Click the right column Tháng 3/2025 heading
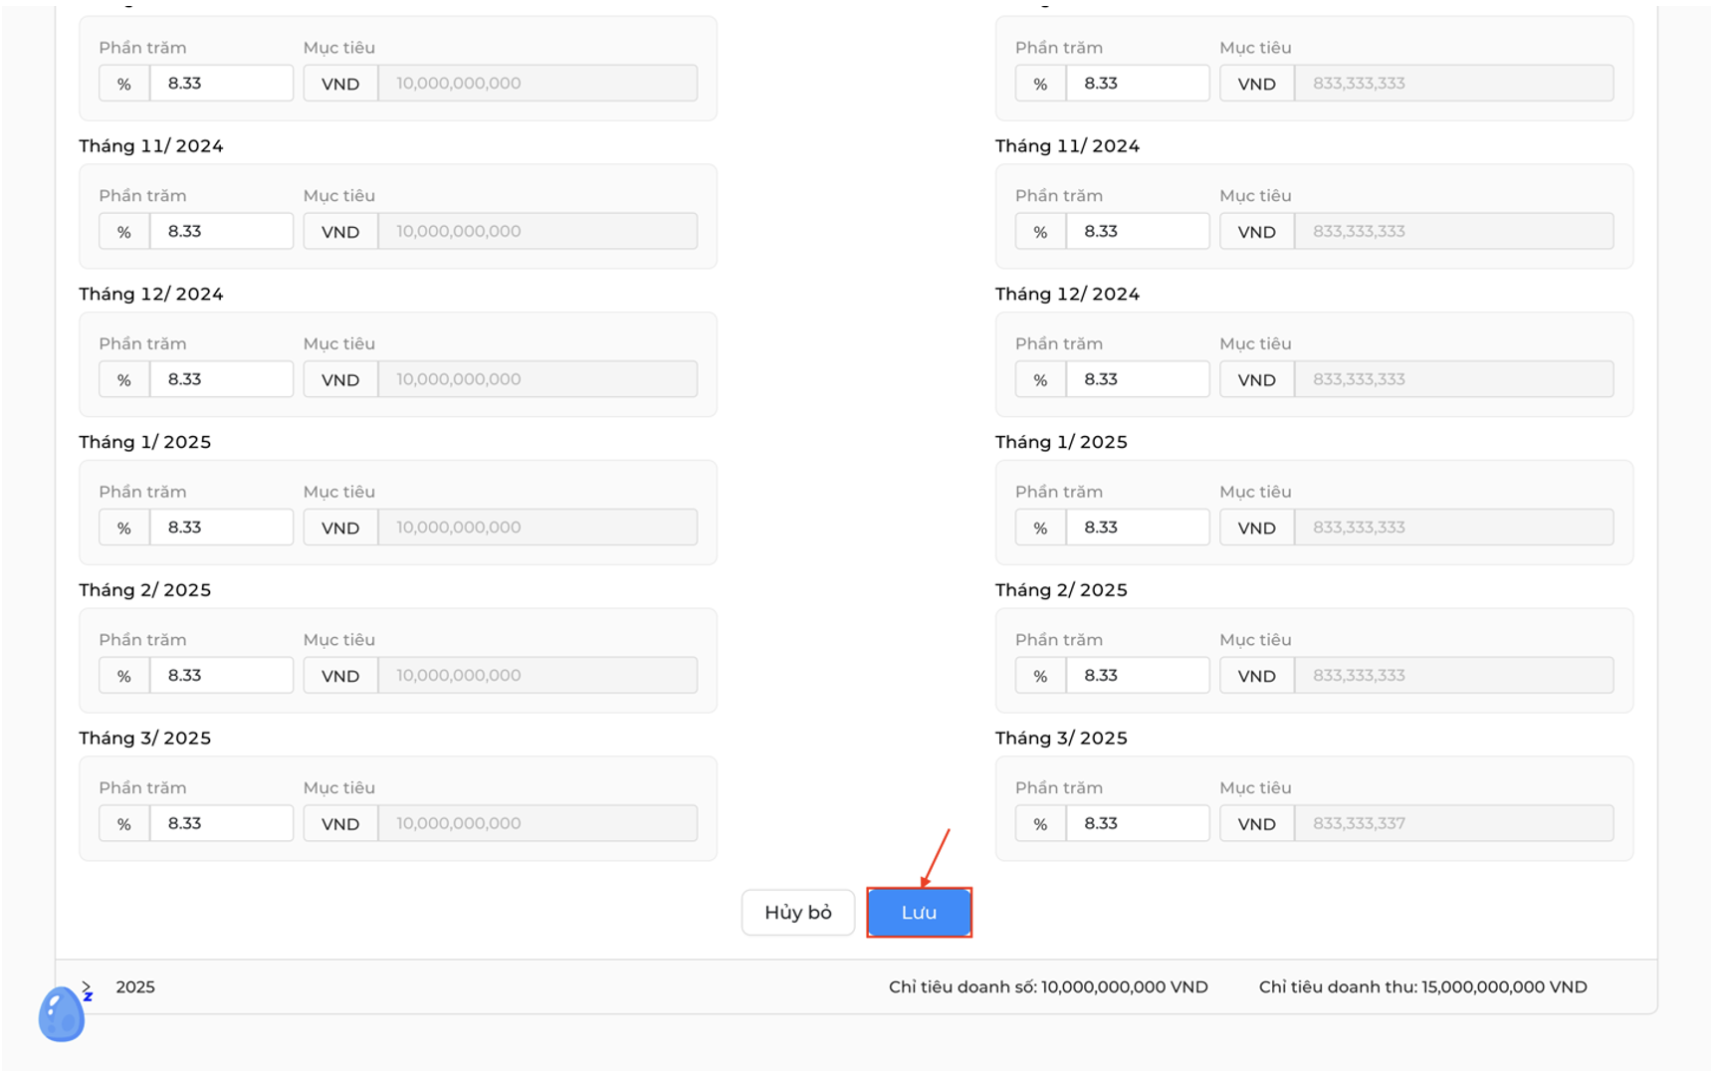Viewport: 1712px width, 1071px height. (x=1062, y=738)
